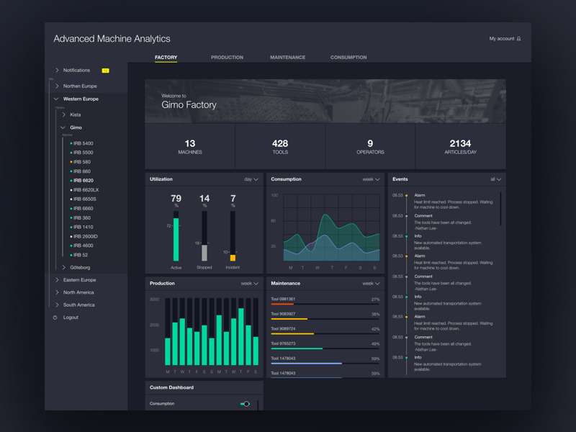Open the Events all filter dropdown
The width and height of the screenshot is (576, 432).
click(x=494, y=179)
